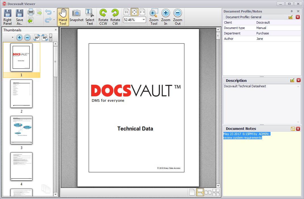Activate the Snapshot camera tool
Screen dimensions: 304x199
click(76, 16)
